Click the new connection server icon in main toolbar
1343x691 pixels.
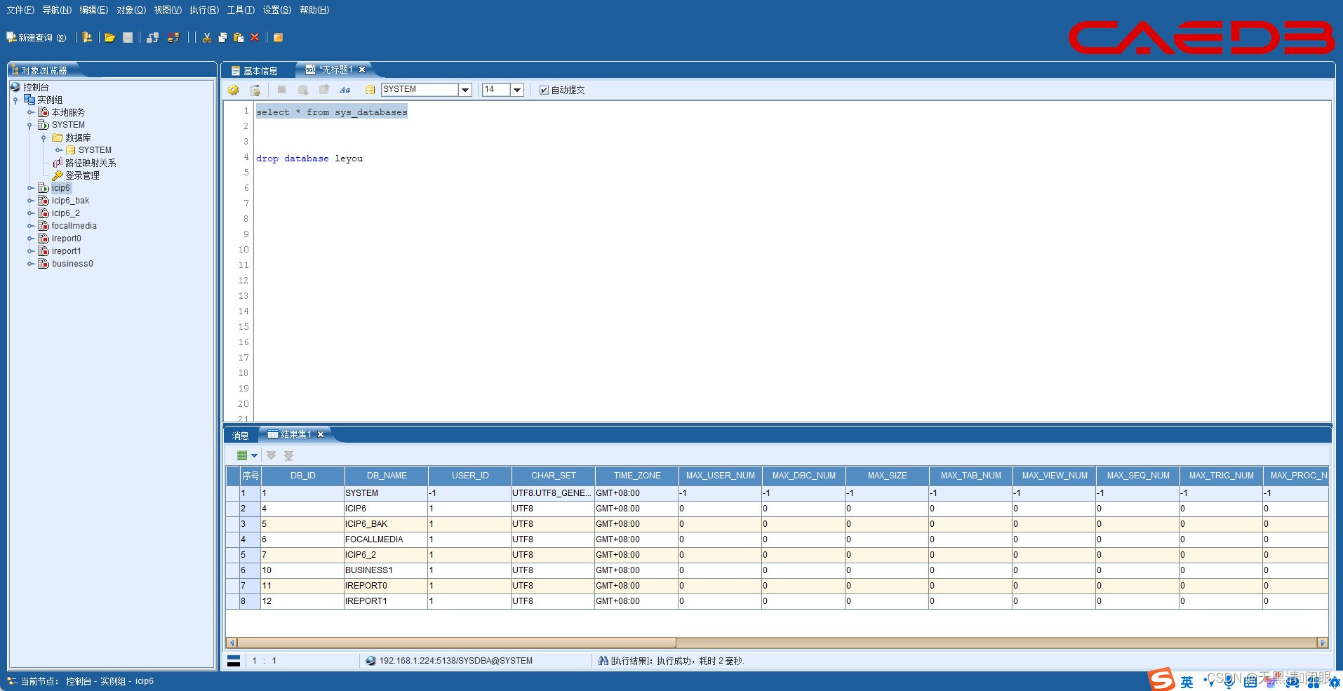click(x=87, y=37)
